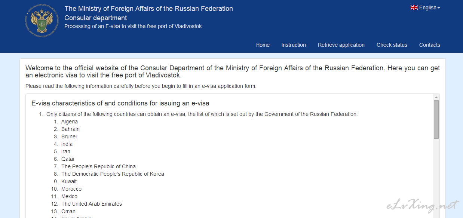Go to the Home menu item

coord(263,45)
